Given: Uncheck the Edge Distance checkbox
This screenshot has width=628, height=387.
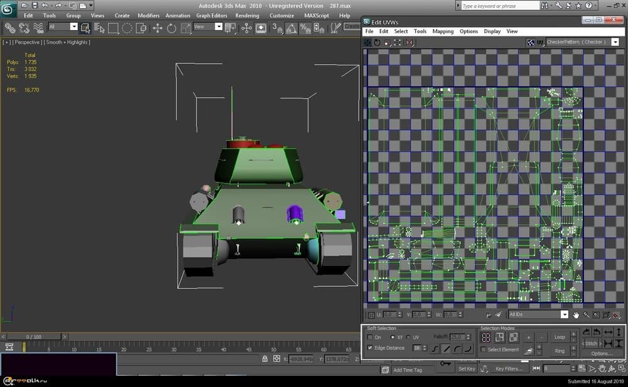Looking at the screenshot, I should coord(370,347).
